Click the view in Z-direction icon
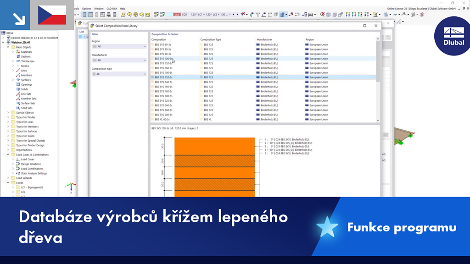The width and height of the screenshot is (470, 264). pyautogui.click(x=359, y=15)
